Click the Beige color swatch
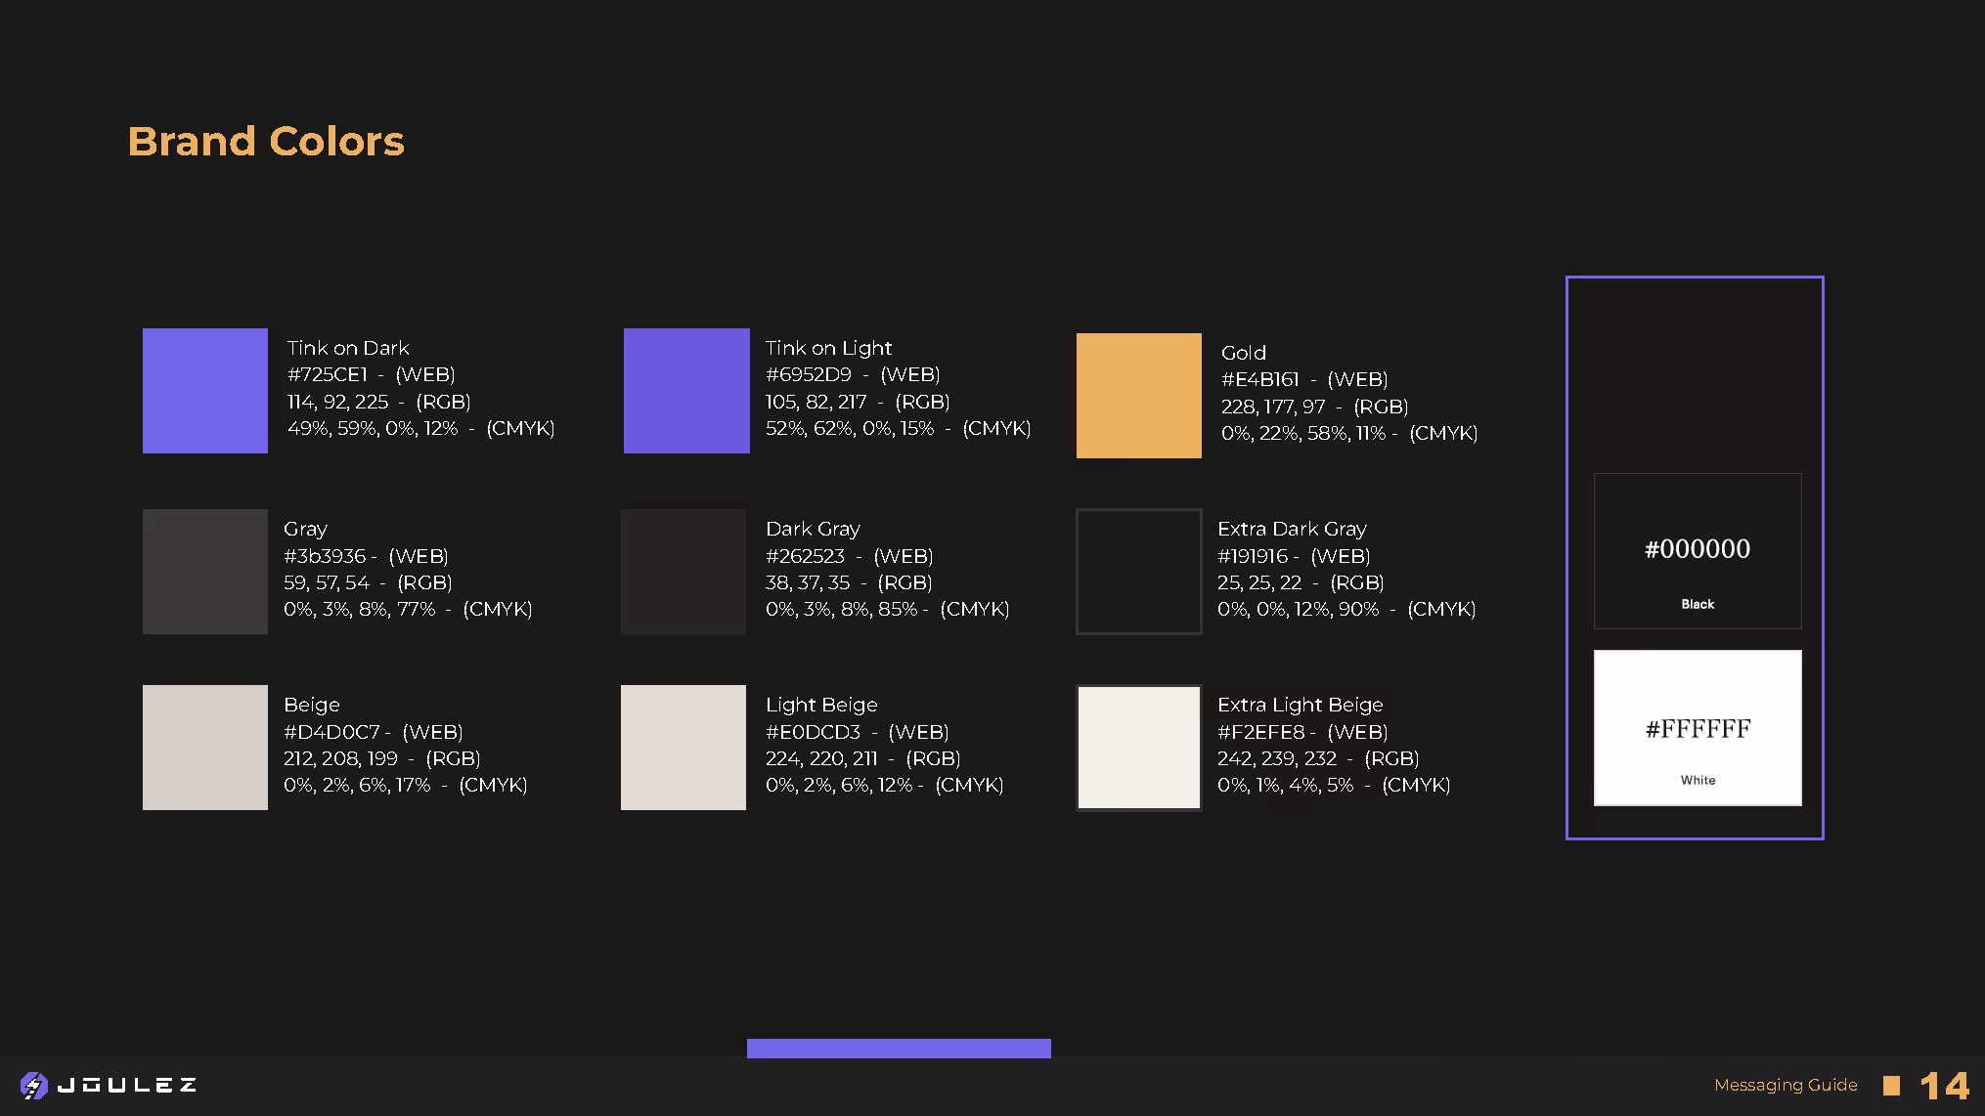 [x=205, y=747]
